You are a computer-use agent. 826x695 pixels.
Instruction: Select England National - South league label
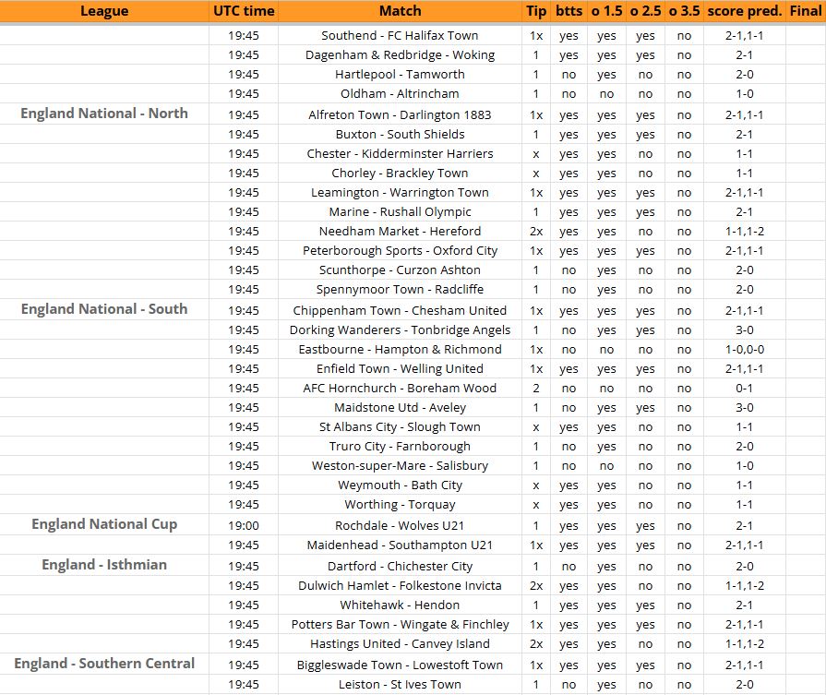pos(104,309)
